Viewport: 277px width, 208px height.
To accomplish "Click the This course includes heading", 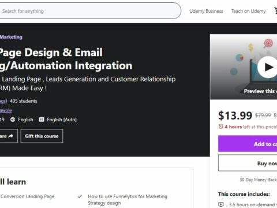I will click(244, 194).
